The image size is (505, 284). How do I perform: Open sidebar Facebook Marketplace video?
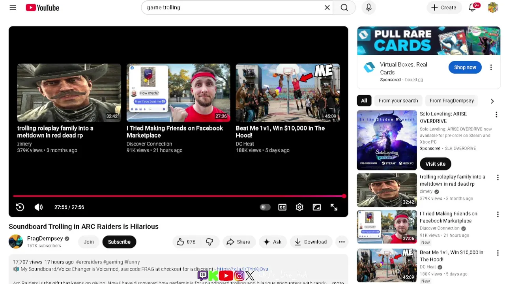click(387, 227)
